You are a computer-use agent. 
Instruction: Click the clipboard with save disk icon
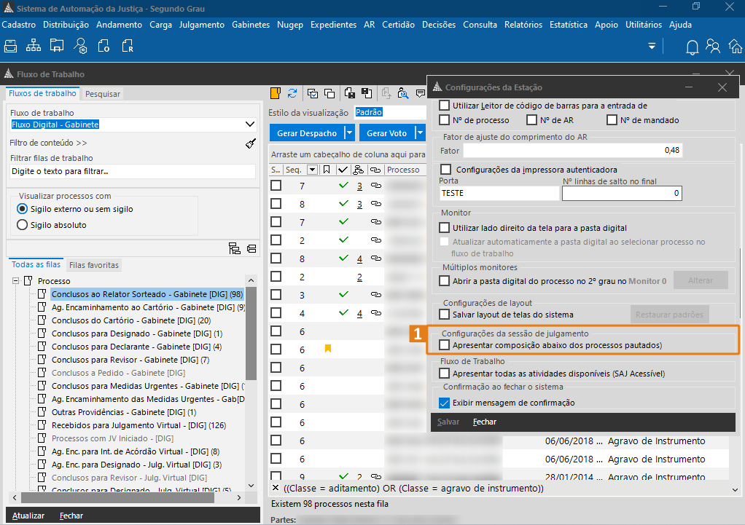350,93
